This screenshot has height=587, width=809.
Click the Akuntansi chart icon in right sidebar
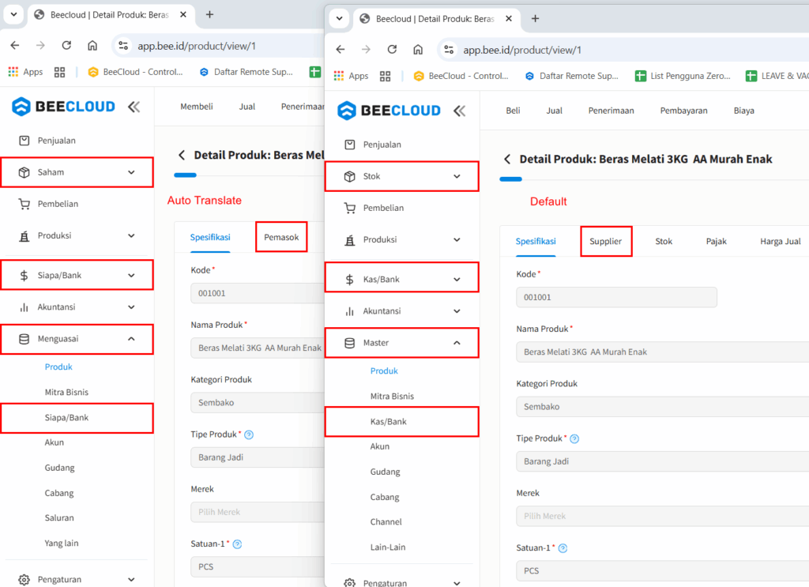350,311
